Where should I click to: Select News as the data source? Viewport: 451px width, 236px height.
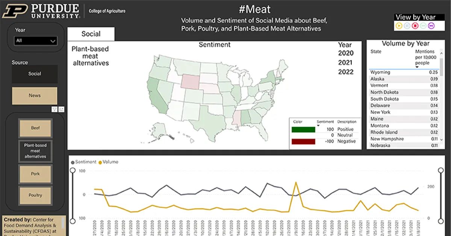[x=35, y=96]
